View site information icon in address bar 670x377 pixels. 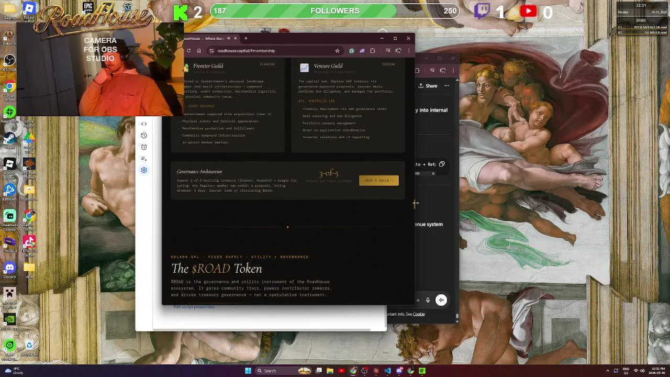[211, 51]
